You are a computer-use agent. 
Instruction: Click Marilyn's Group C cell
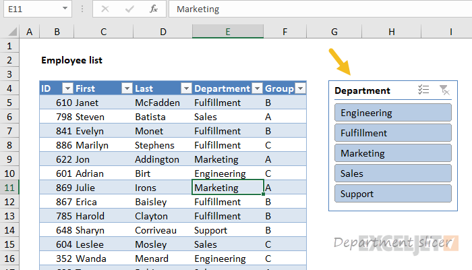pos(285,145)
